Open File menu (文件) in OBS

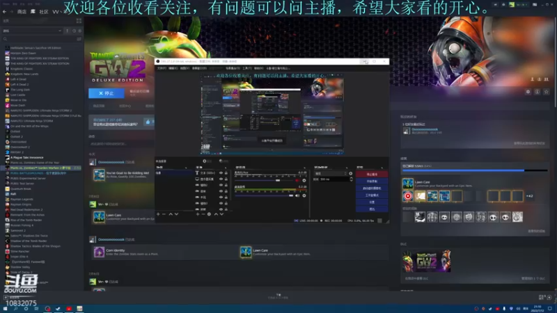coord(162,68)
